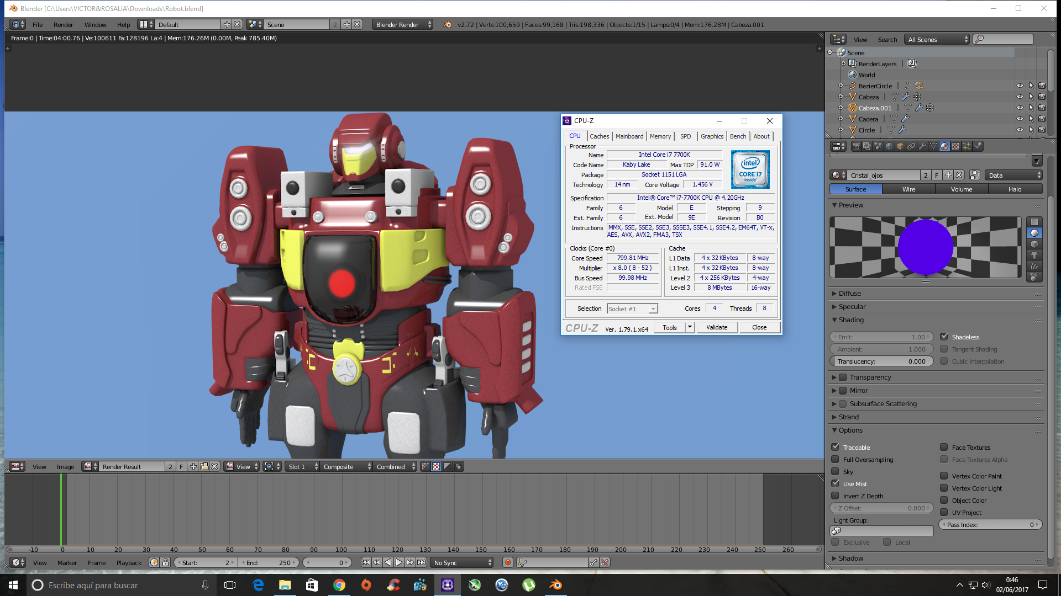This screenshot has height=596, width=1061.
Task: Select Wire material type button
Action: pyautogui.click(x=909, y=189)
